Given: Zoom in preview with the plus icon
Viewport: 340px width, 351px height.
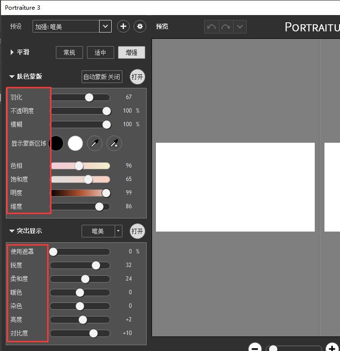Looking at the screenshot, I should [332, 348].
